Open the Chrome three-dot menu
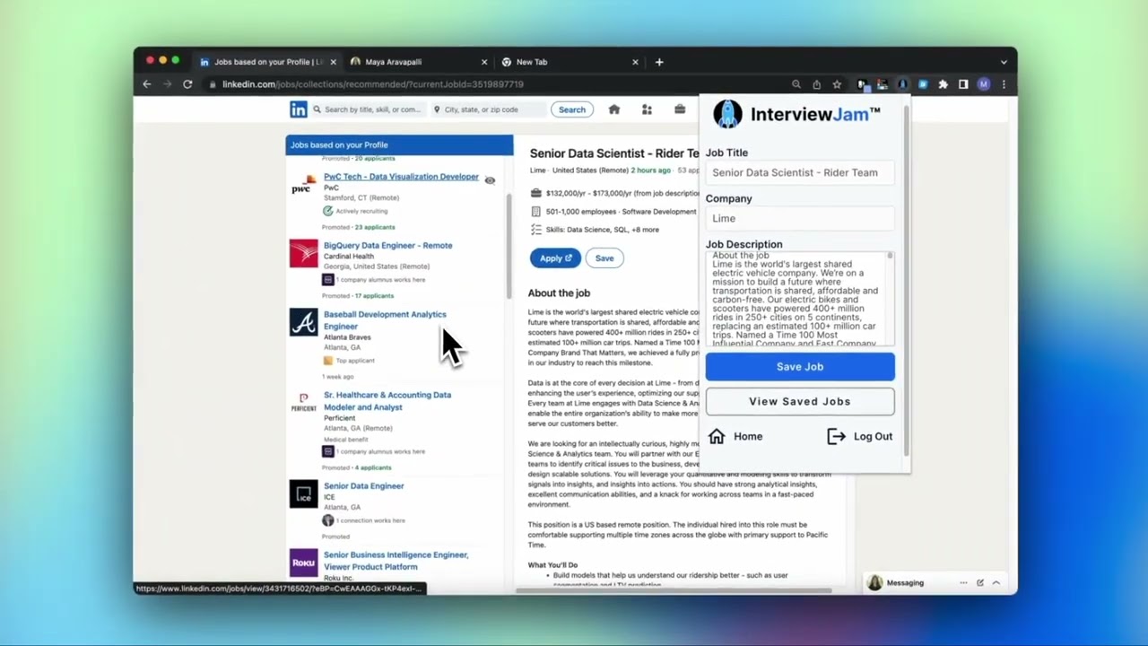 pos(1004,84)
